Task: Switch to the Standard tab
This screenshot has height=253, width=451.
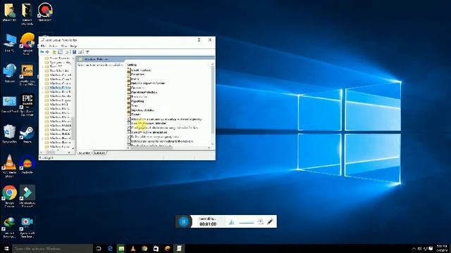Action: (x=99, y=153)
